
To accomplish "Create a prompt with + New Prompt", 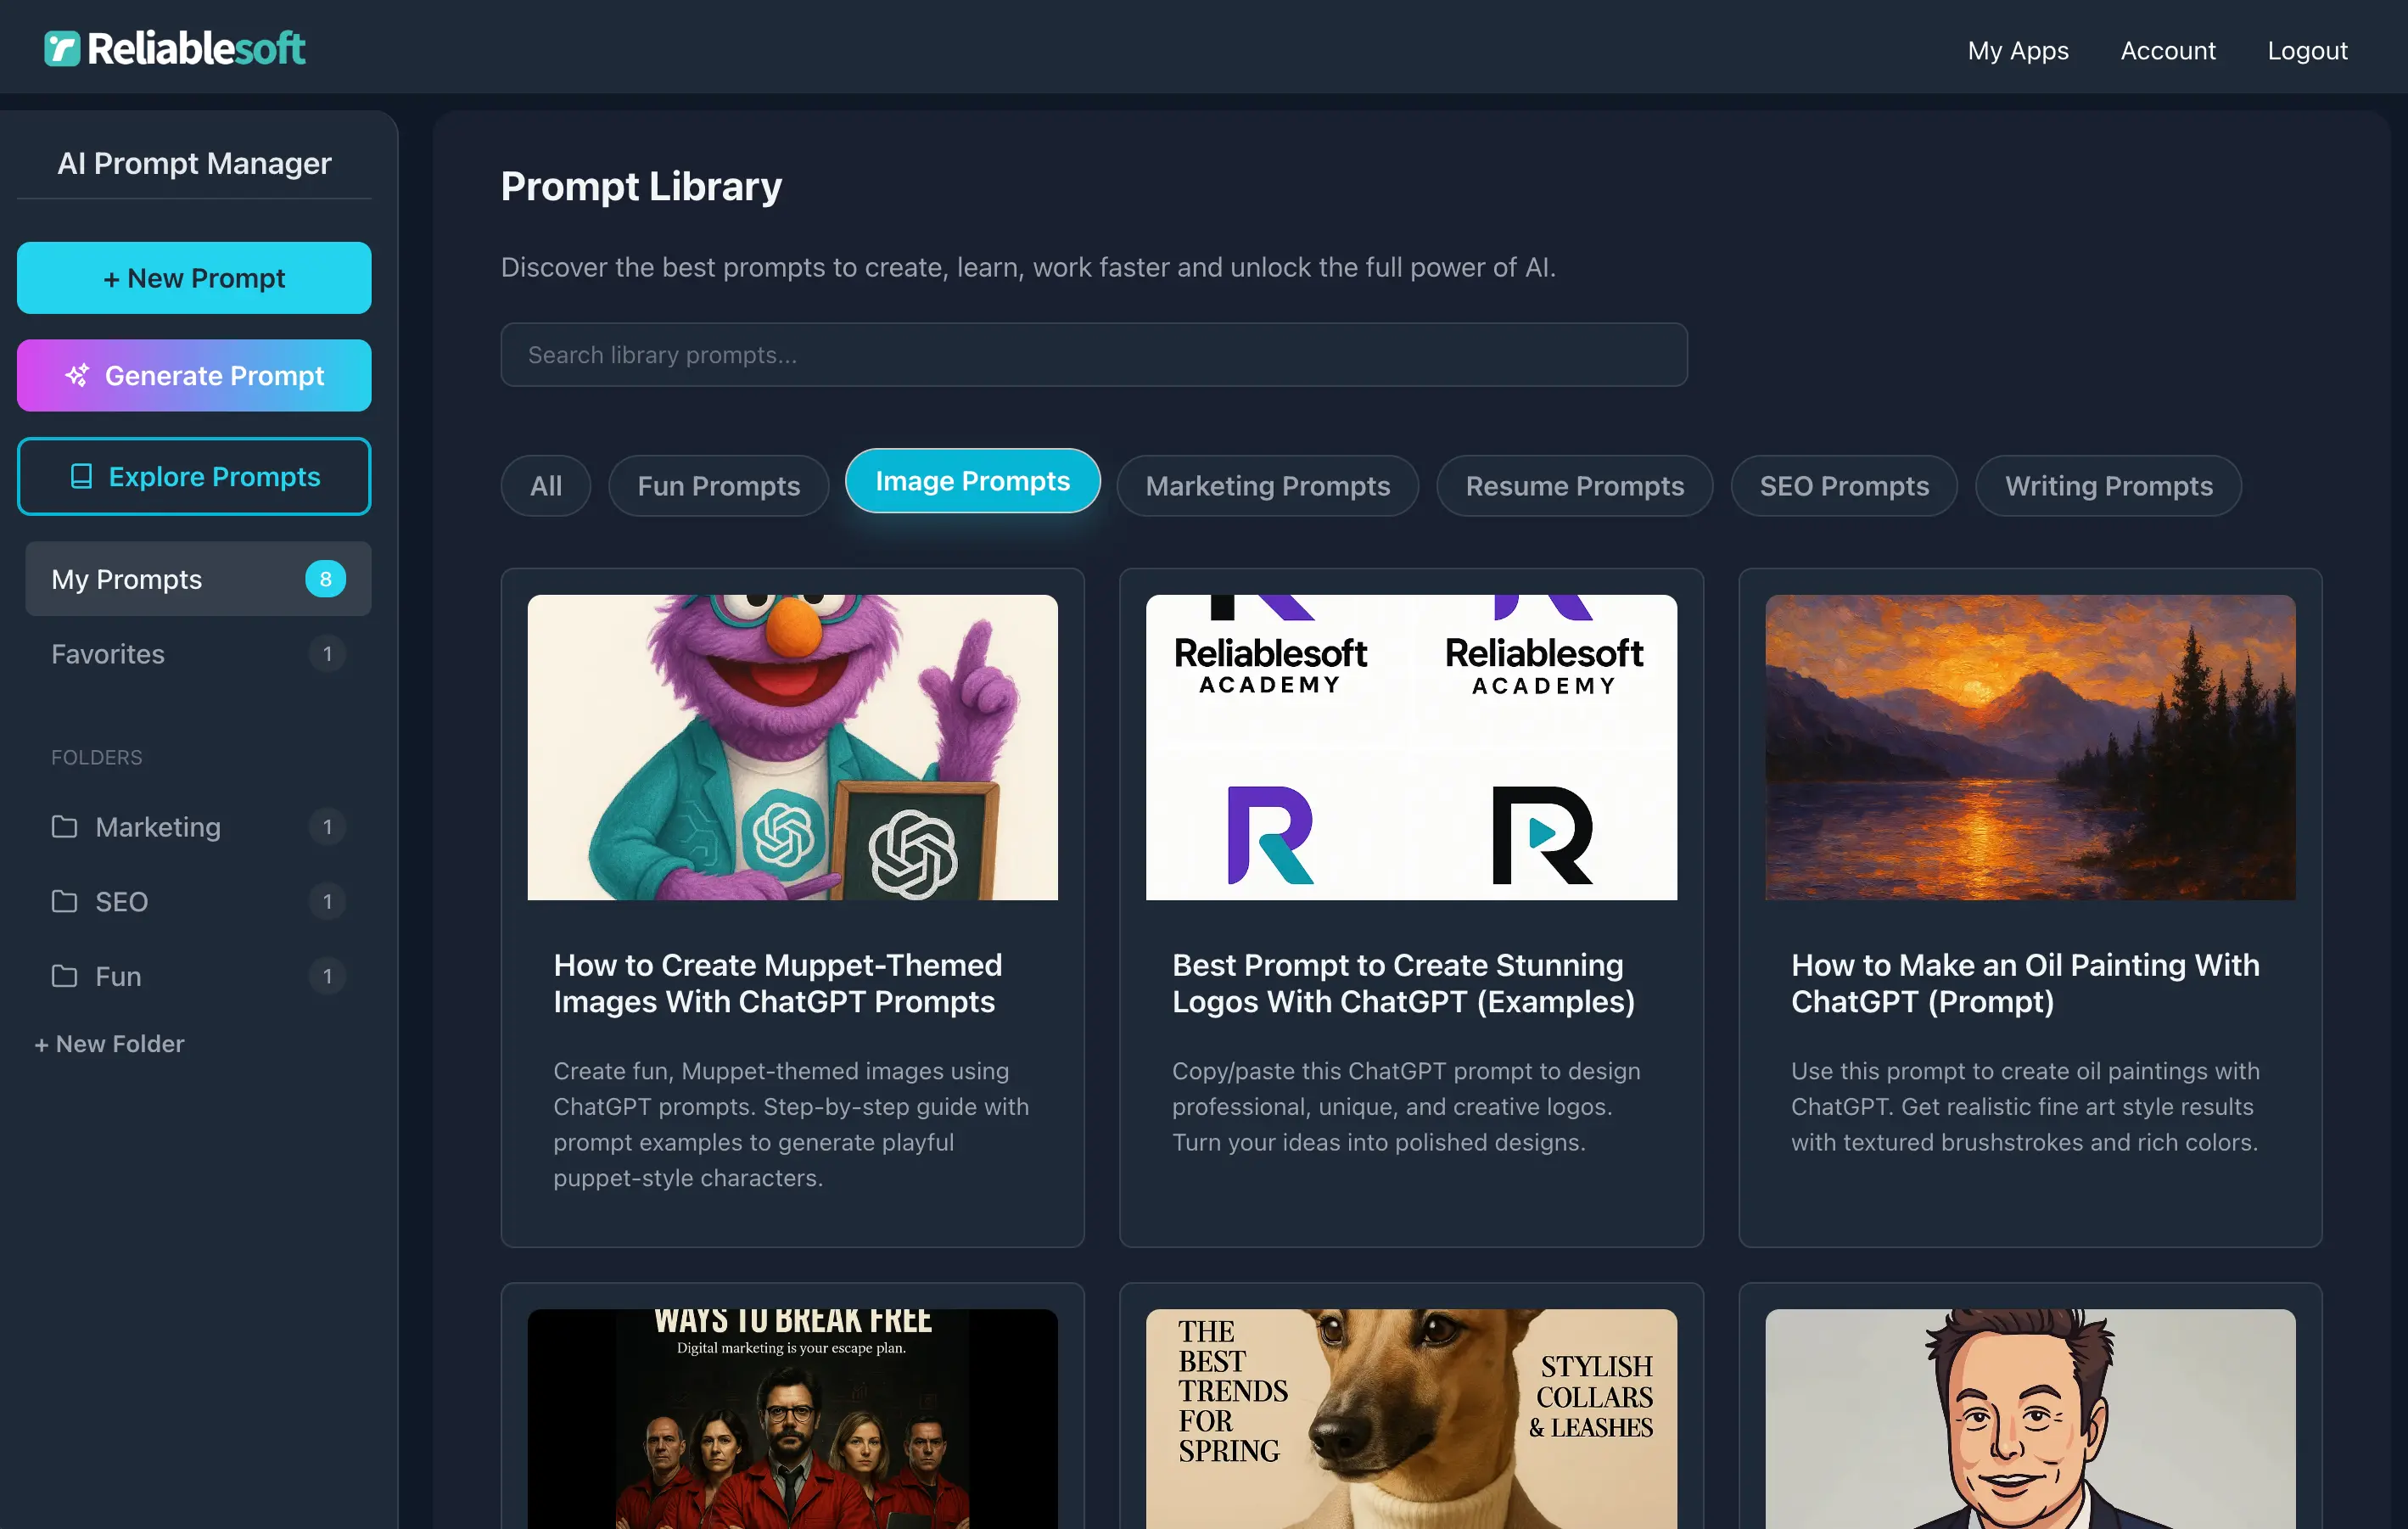I will coord(194,278).
